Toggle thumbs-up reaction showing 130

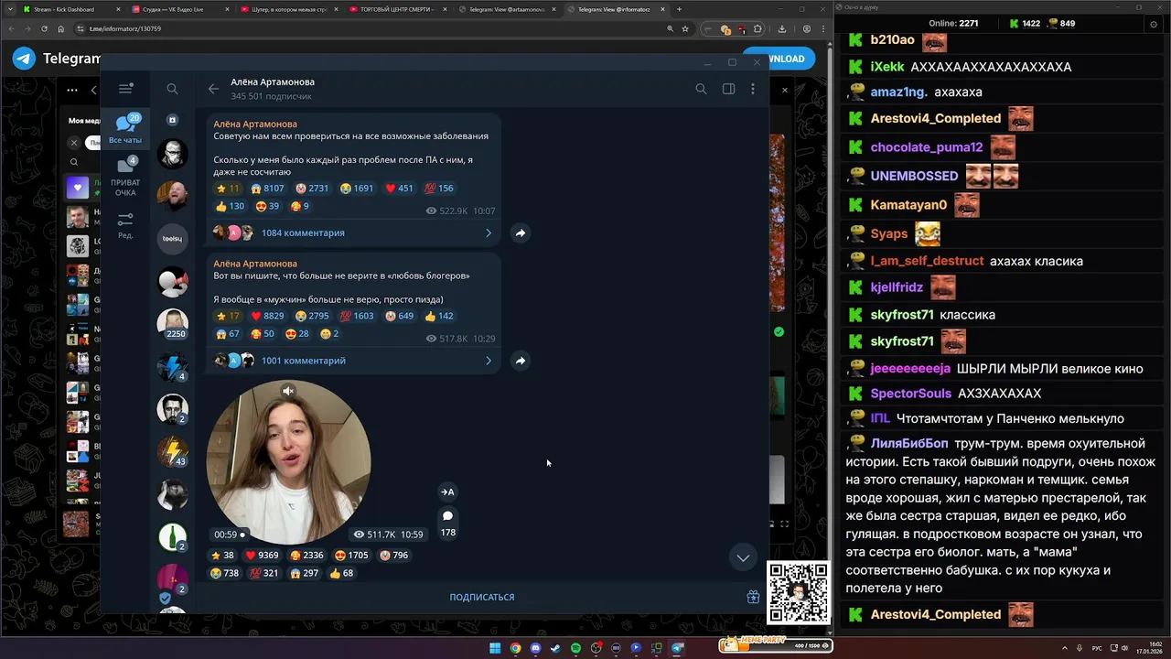click(x=231, y=206)
